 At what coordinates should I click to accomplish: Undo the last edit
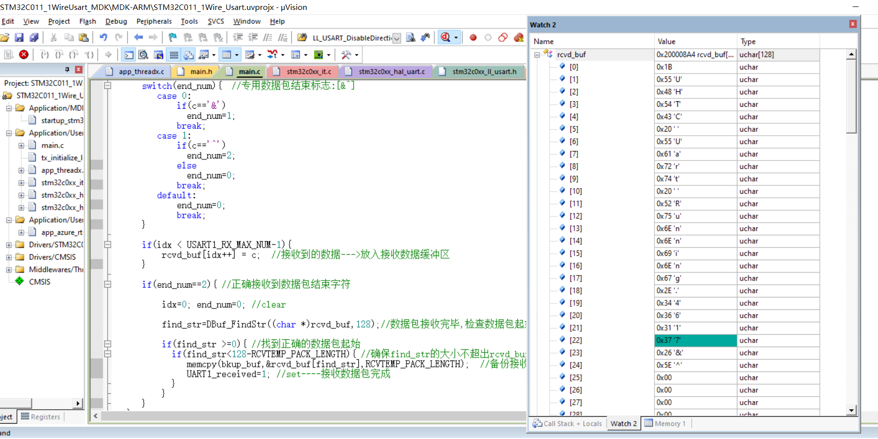click(103, 37)
